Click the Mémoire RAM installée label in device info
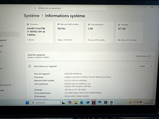Image resolution: width=159 pixels, height=119 pixels. 44,81
